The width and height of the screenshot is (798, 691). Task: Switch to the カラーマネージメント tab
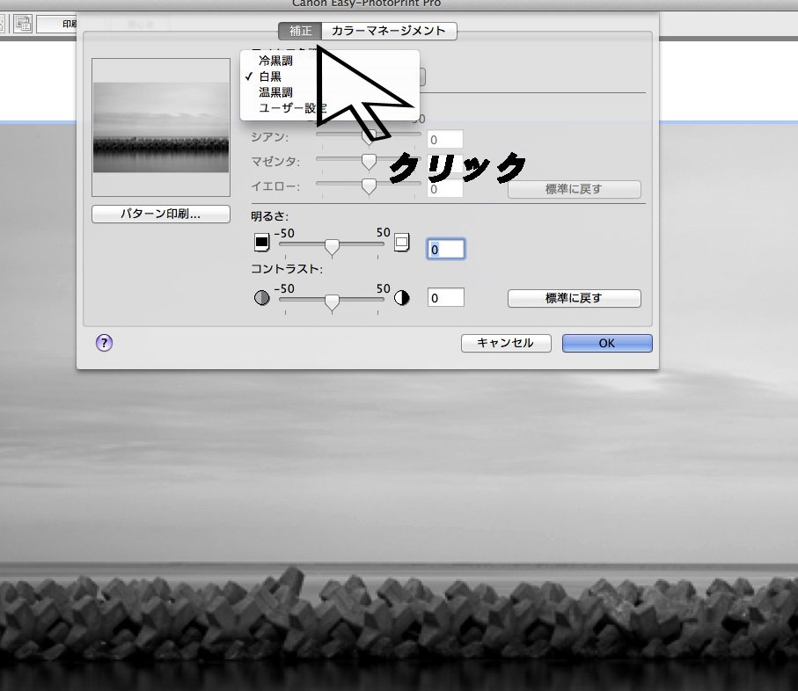click(389, 31)
